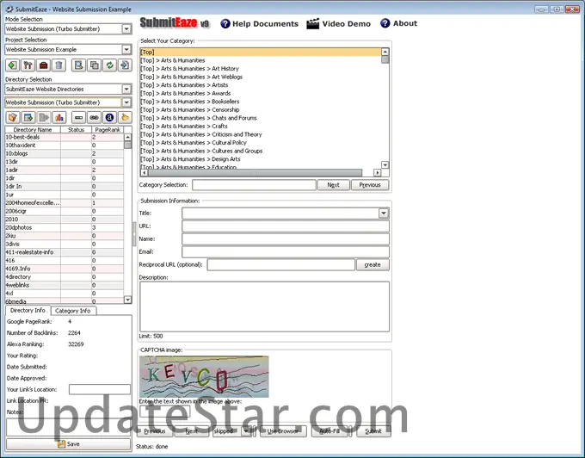Open the Video Demo link
The width and height of the screenshot is (585, 458).
346,24
